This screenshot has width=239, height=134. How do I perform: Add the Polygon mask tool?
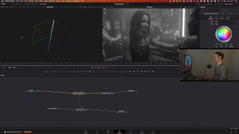point(106,71)
